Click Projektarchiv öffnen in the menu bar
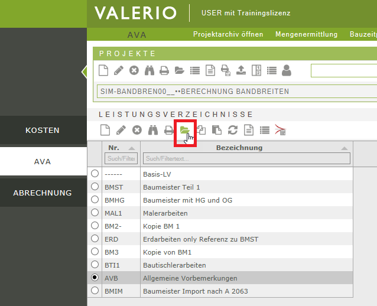The width and height of the screenshot is (377, 306). [228, 34]
